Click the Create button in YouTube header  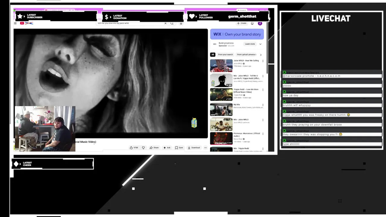click(x=242, y=23)
